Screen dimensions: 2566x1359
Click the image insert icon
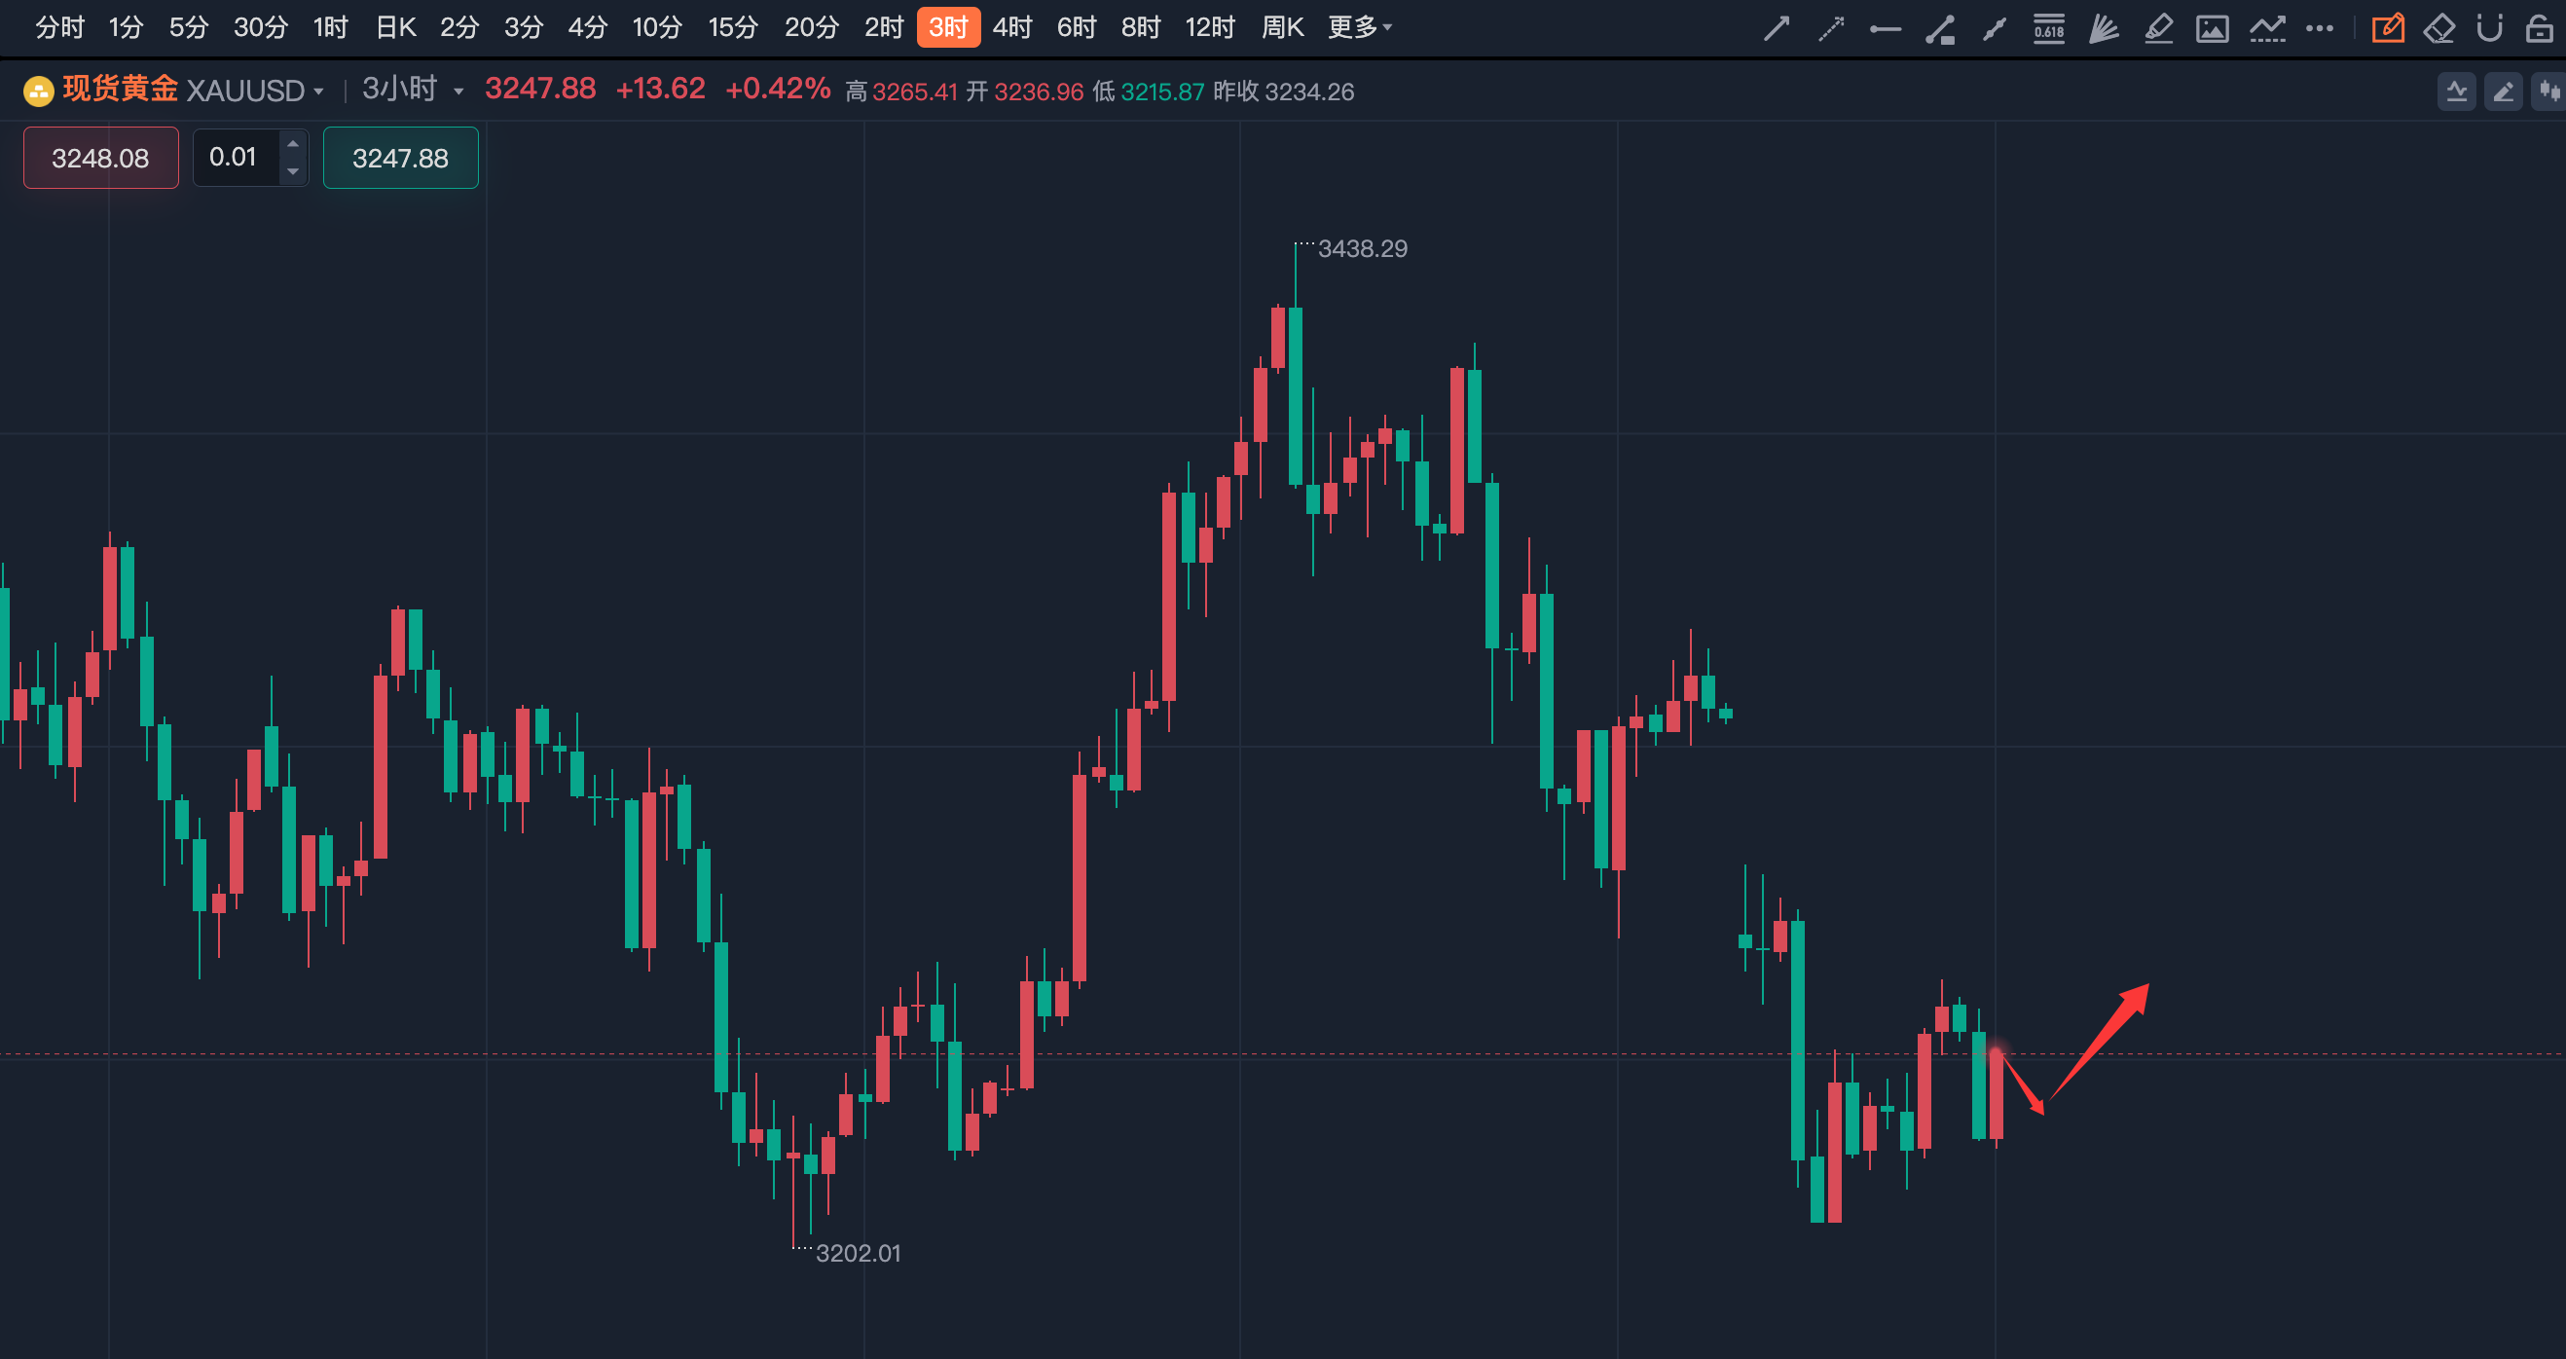2212,29
